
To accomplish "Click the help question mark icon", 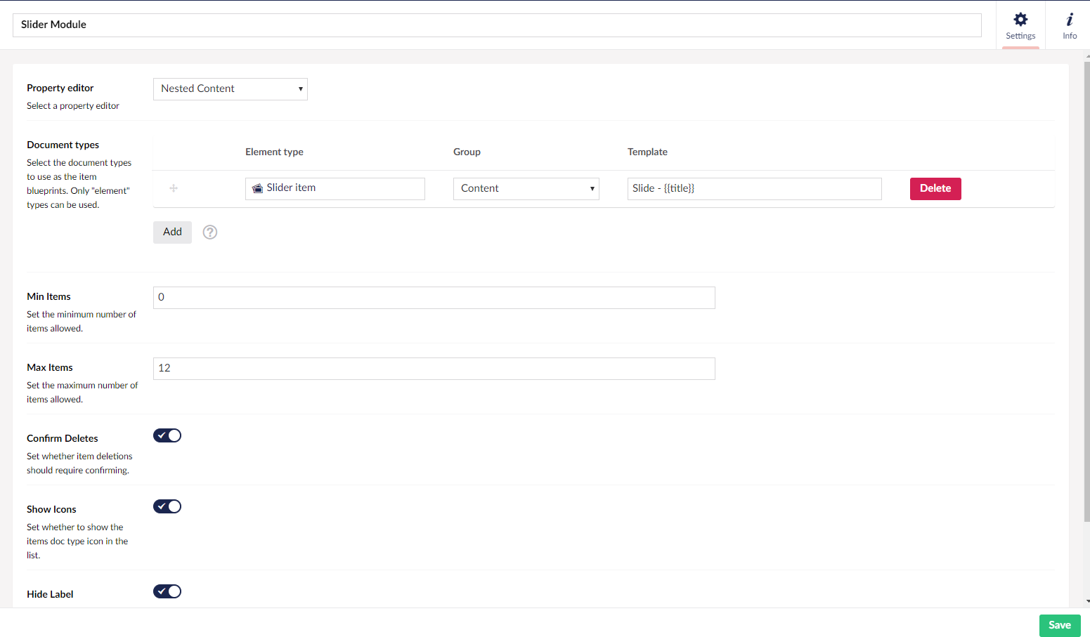I will point(210,232).
